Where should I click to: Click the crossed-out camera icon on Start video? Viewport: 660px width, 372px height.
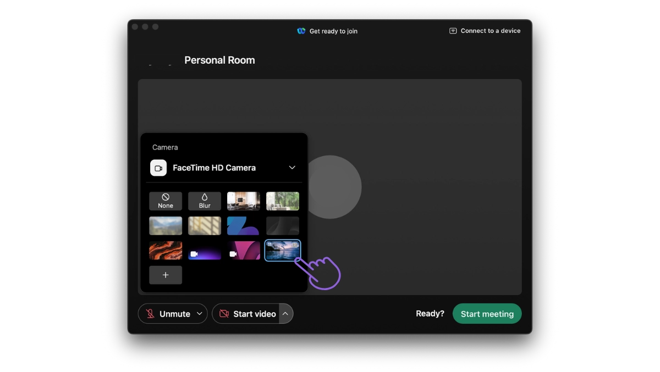tap(224, 313)
